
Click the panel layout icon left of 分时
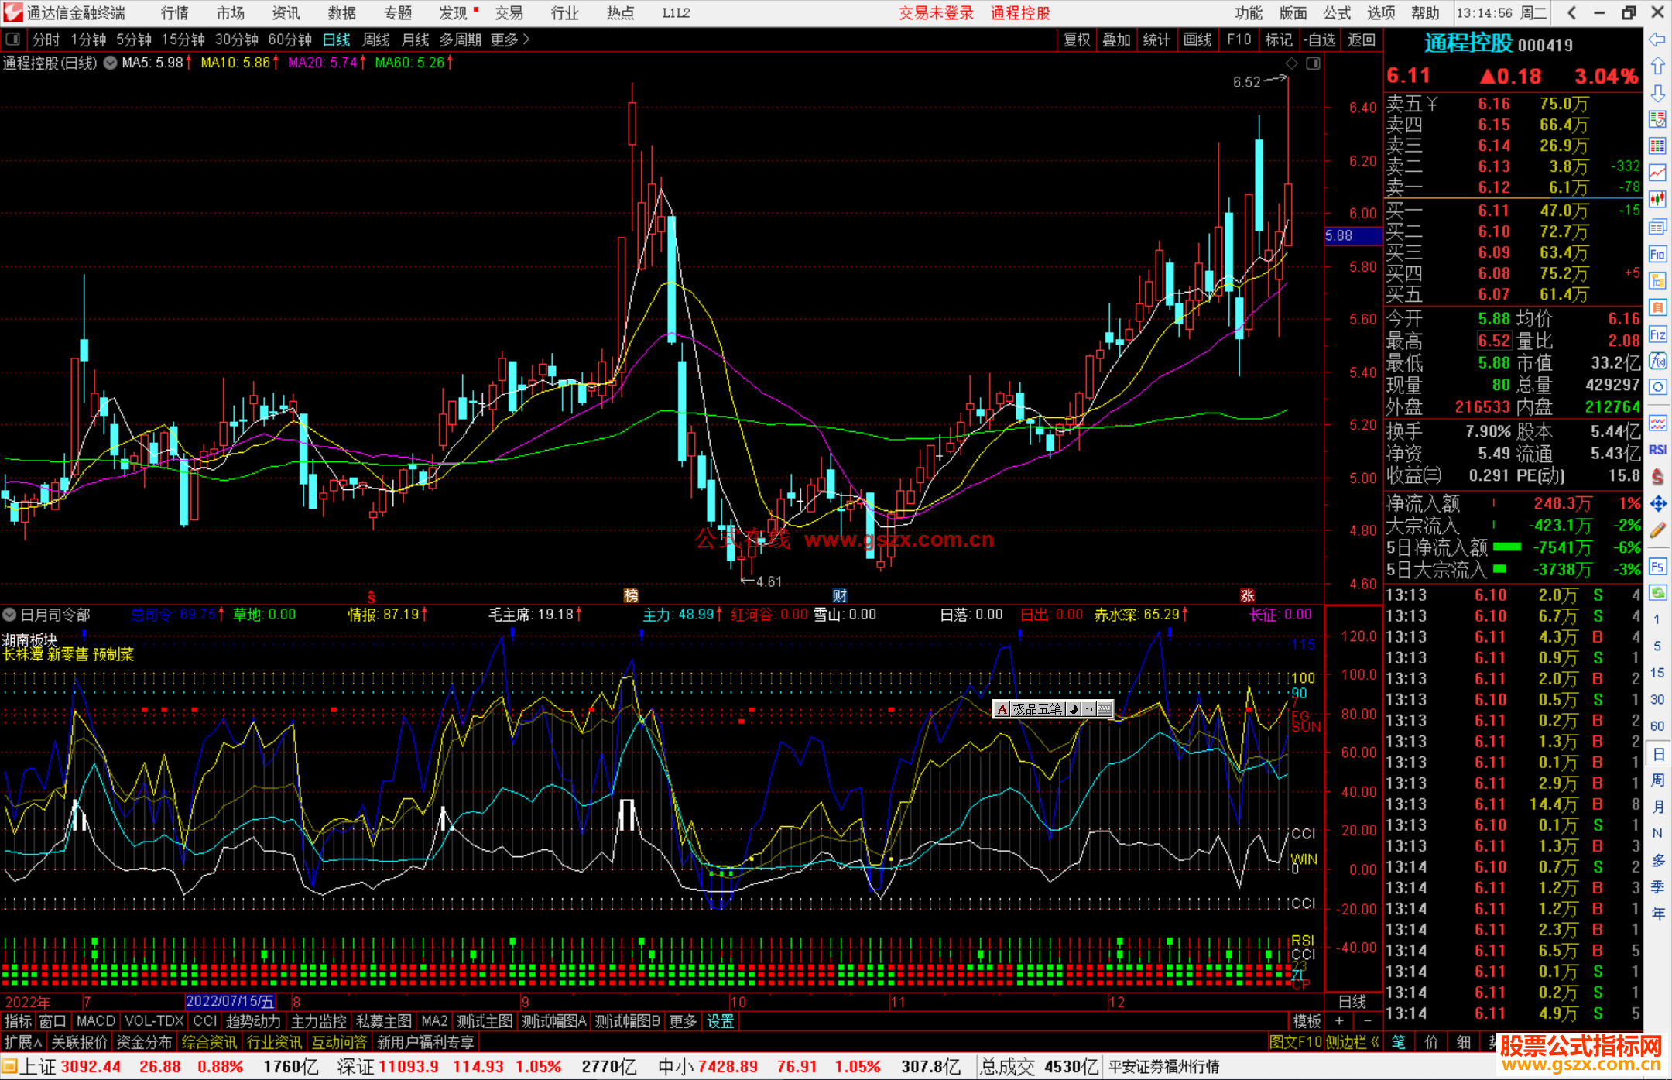click(x=13, y=39)
